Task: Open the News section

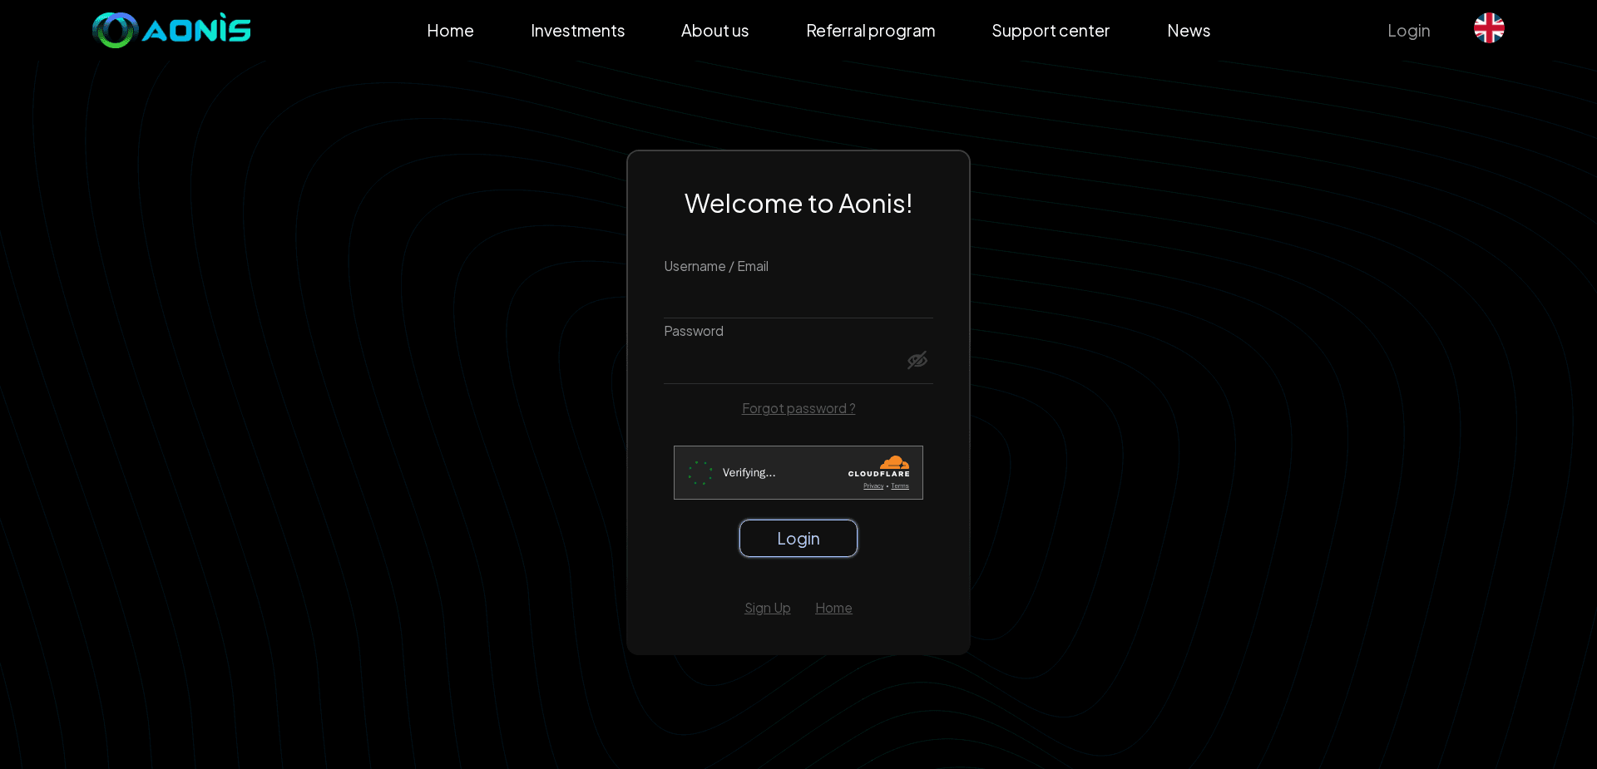Action: point(1189,31)
